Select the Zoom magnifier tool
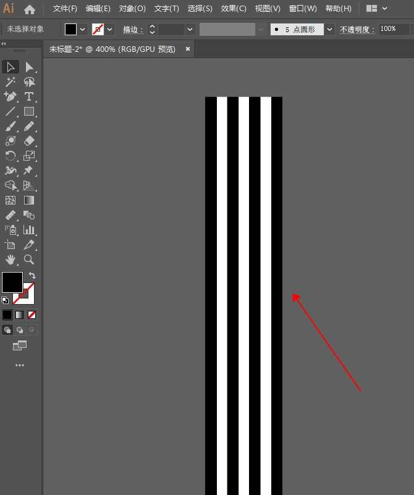 tap(29, 260)
